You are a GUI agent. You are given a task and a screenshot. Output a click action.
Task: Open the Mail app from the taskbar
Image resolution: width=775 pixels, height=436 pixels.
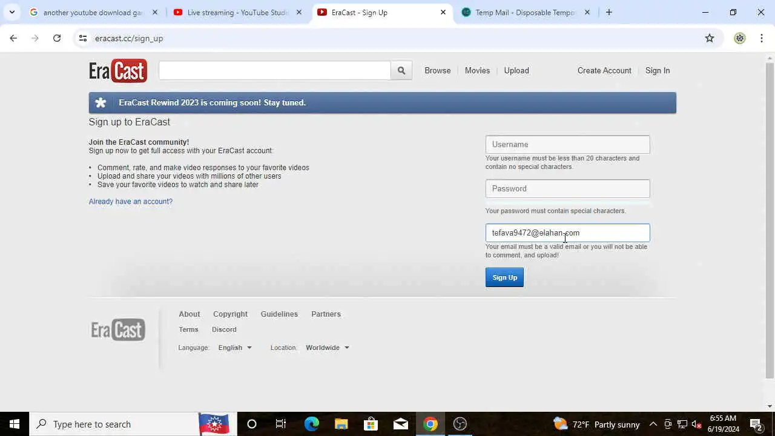tap(400, 424)
